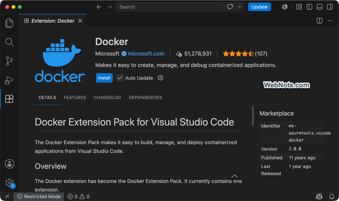Switch to the CHANGELOG tab
The height and width of the screenshot is (201, 339).
[107, 98]
